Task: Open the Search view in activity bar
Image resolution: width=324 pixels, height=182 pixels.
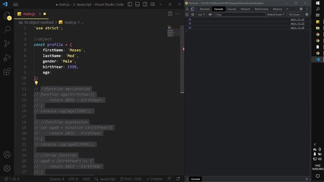Action: tap(7, 29)
